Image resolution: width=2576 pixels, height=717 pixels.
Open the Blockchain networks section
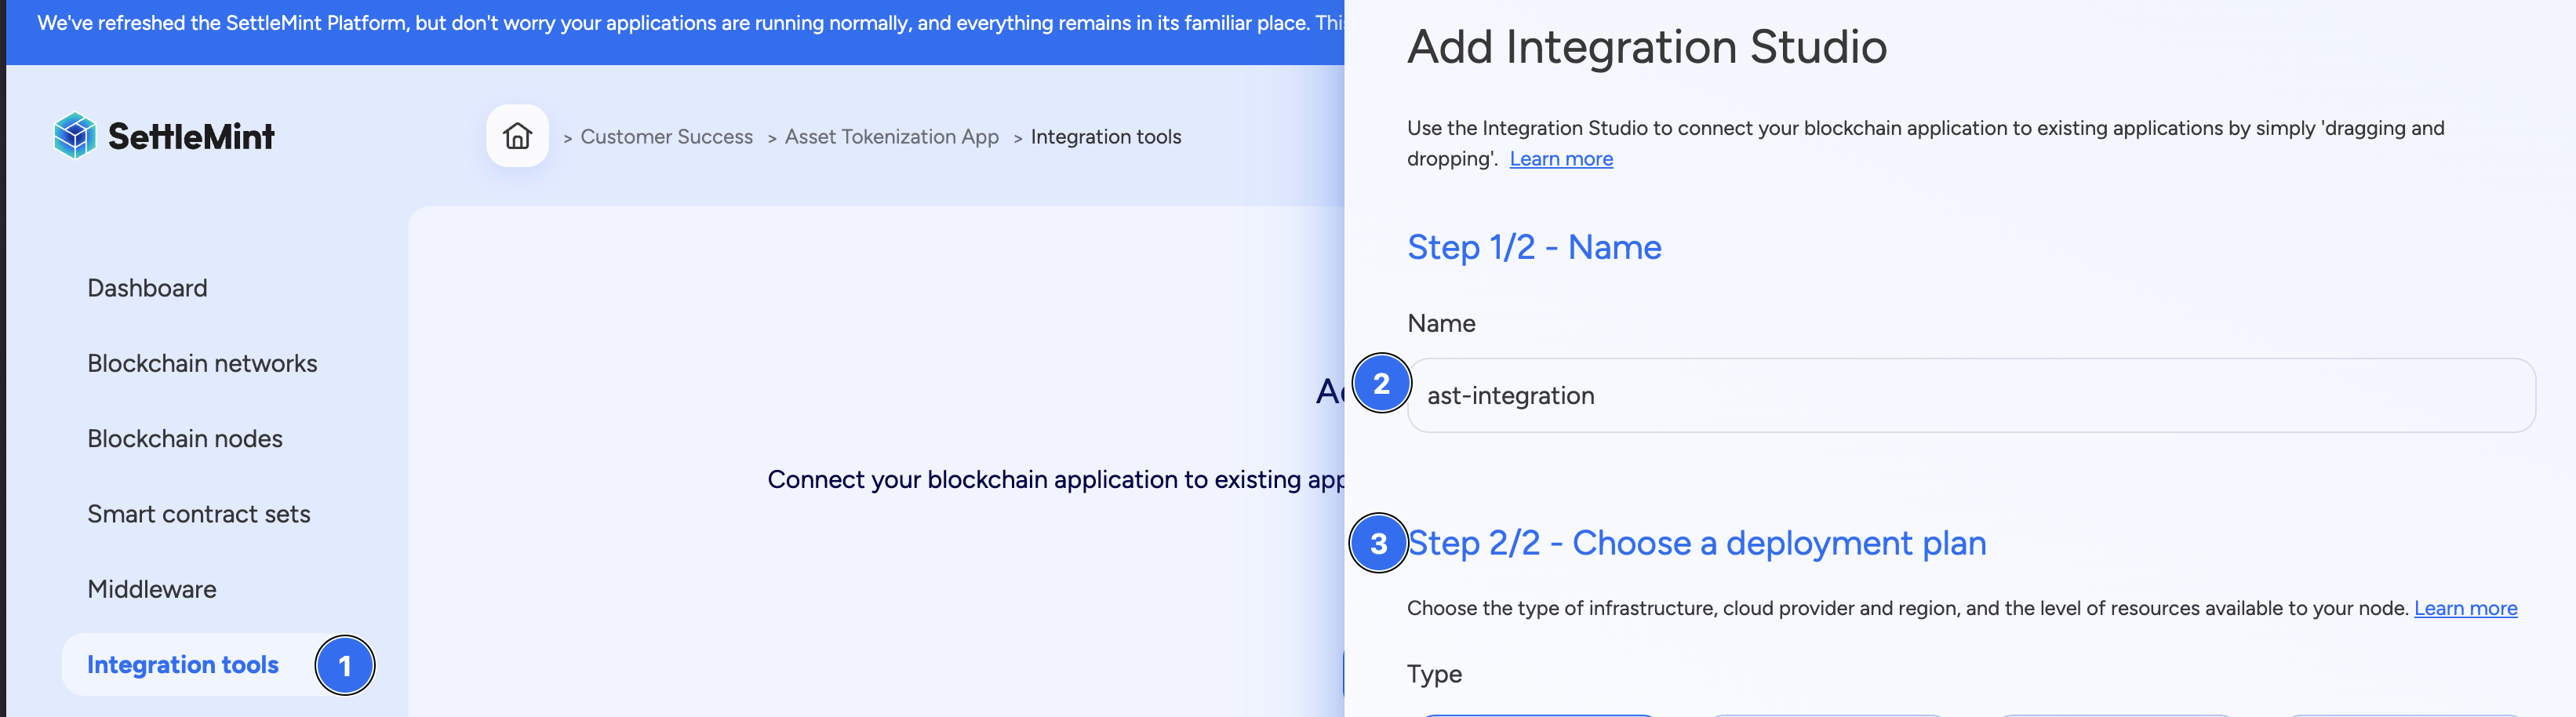coord(202,363)
